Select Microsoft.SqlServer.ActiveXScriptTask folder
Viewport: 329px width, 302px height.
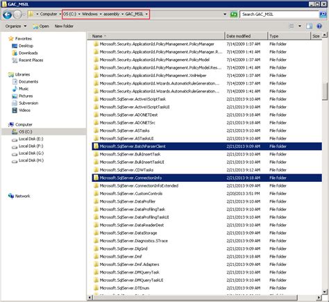tap(207, 99)
